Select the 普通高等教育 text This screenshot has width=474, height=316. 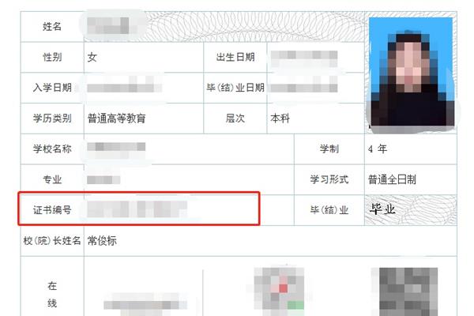tap(116, 118)
